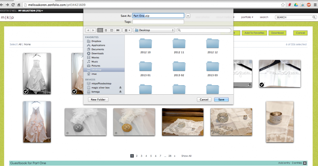Viewport: 318px width, 166px height.
Task: Click the green Download button
Action: [277, 33]
